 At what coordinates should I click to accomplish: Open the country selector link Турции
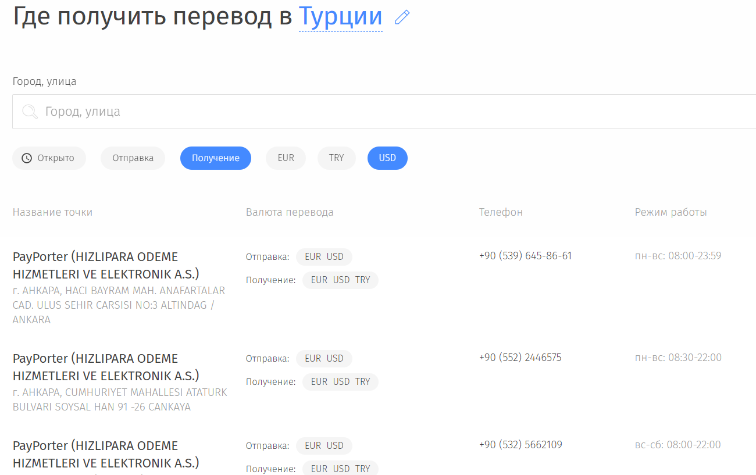(x=341, y=17)
